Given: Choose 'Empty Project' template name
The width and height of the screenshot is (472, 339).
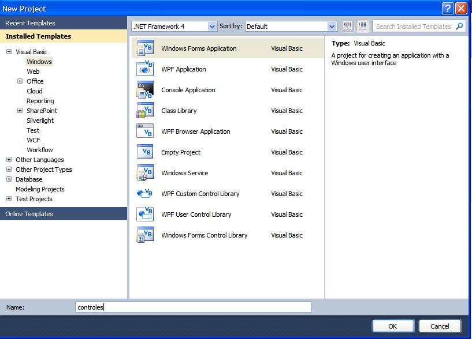Looking at the screenshot, I should coord(181,152).
